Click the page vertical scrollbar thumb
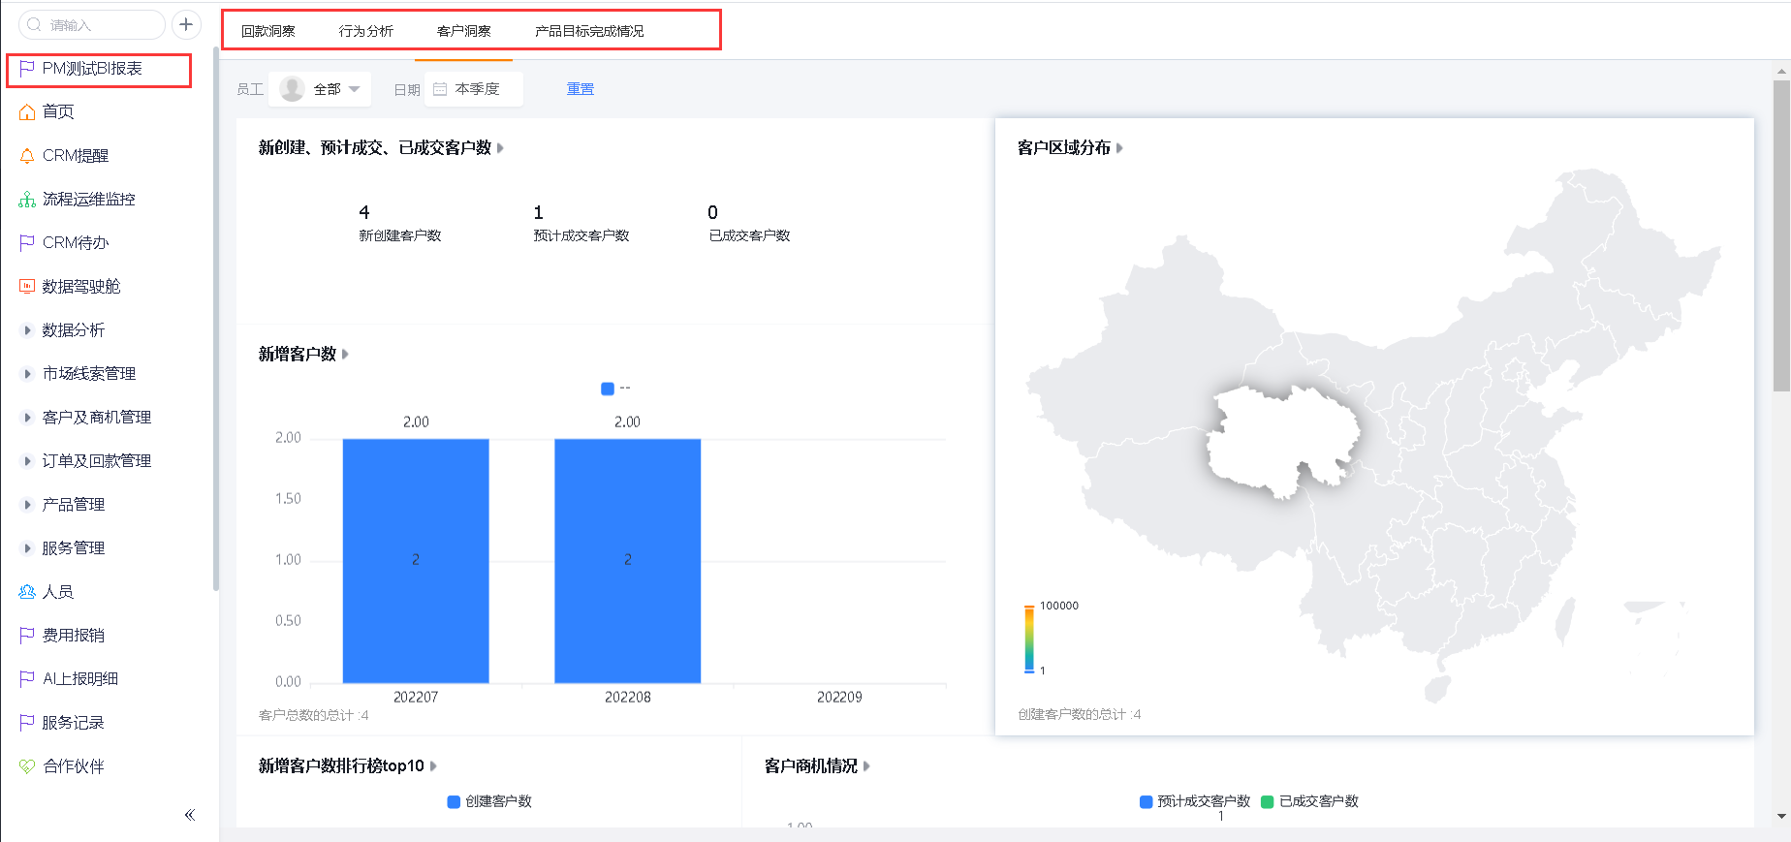Image resolution: width=1791 pixels, height=842 pixels. 1781,235
